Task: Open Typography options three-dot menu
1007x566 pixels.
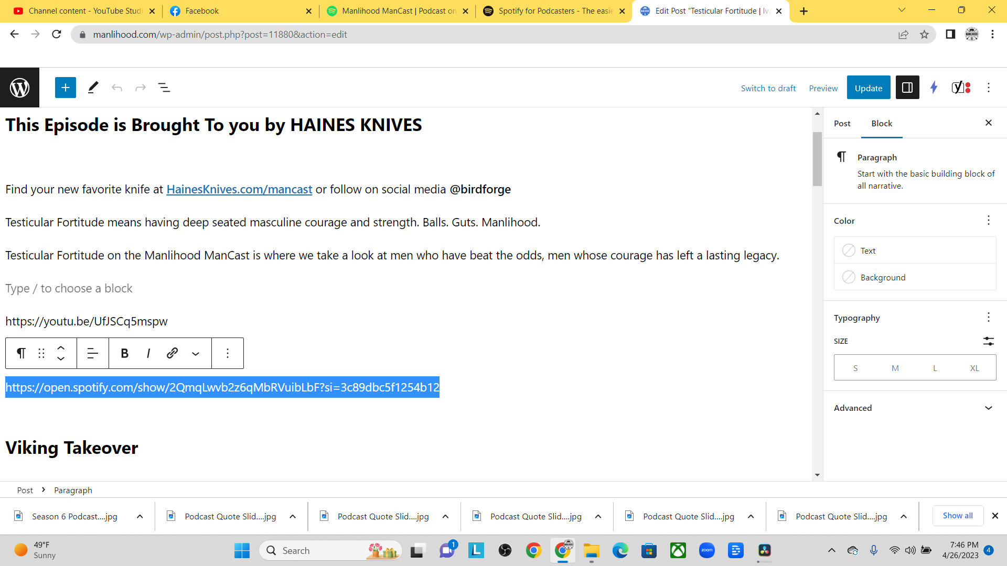Action: coord(989,318)
